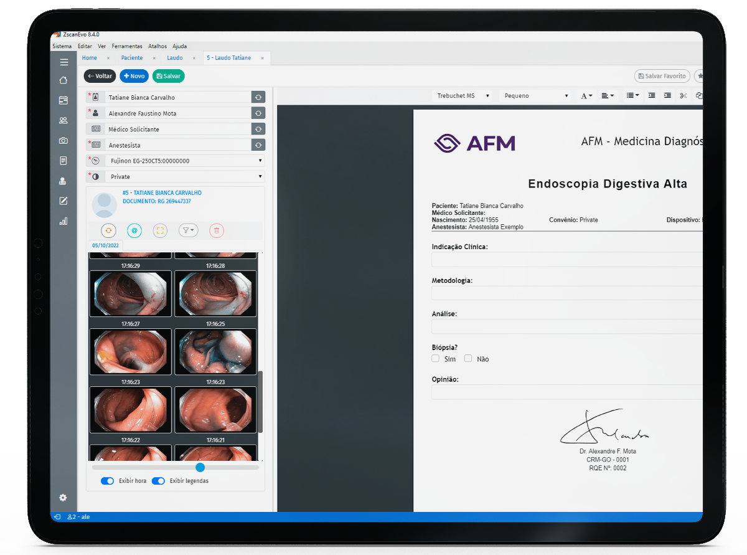Check the Sim biopsy checkbox

tap(436, 359)
